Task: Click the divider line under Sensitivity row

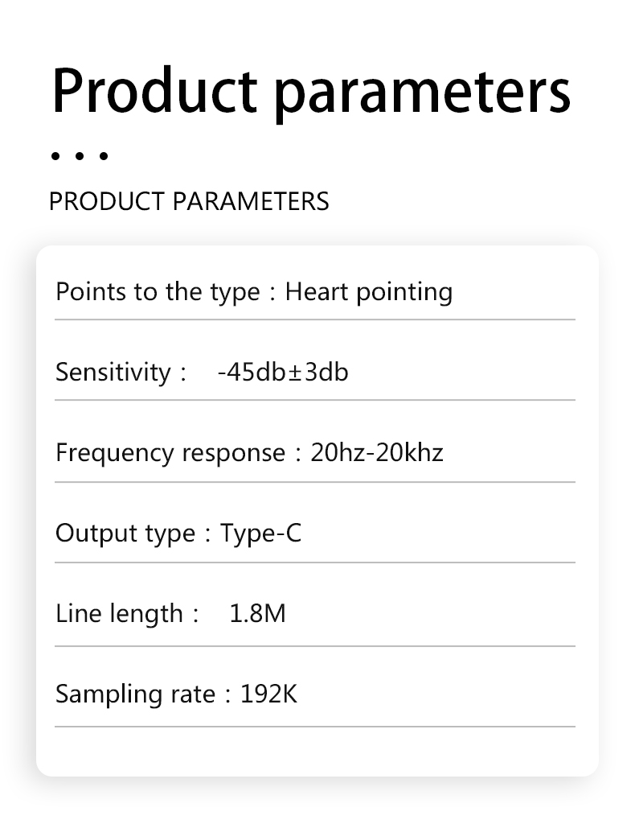Action: pyautogui.click(x=315, y=400)
